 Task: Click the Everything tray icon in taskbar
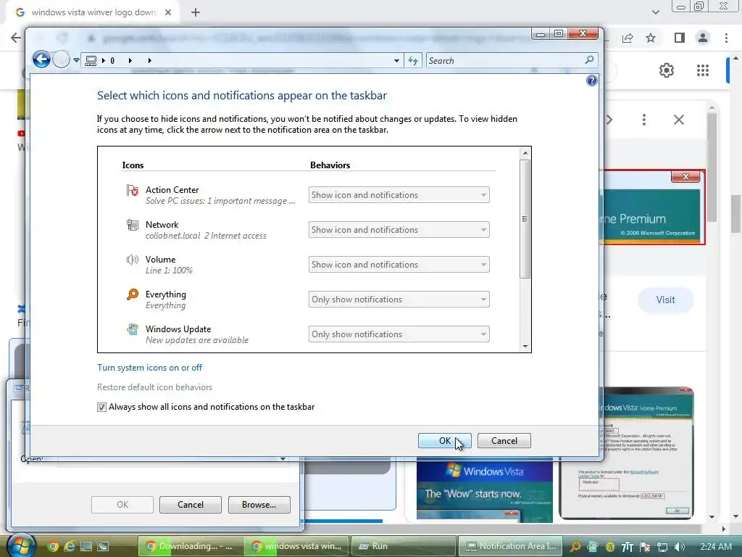click(x=575, y=547)
